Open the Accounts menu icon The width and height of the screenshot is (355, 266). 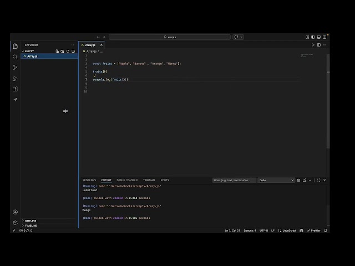[x=15, y=212]
